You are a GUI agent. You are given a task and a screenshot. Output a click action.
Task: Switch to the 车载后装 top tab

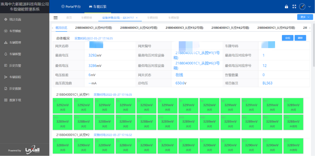(98, 7)
